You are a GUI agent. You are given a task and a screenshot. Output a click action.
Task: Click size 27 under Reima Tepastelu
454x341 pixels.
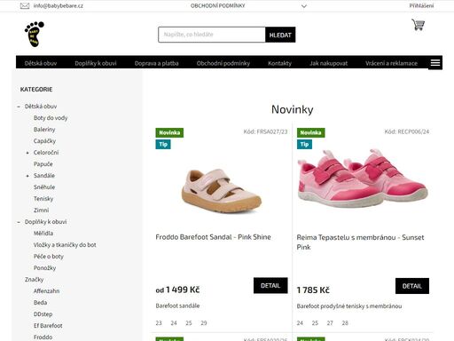[x=330, y=323]
